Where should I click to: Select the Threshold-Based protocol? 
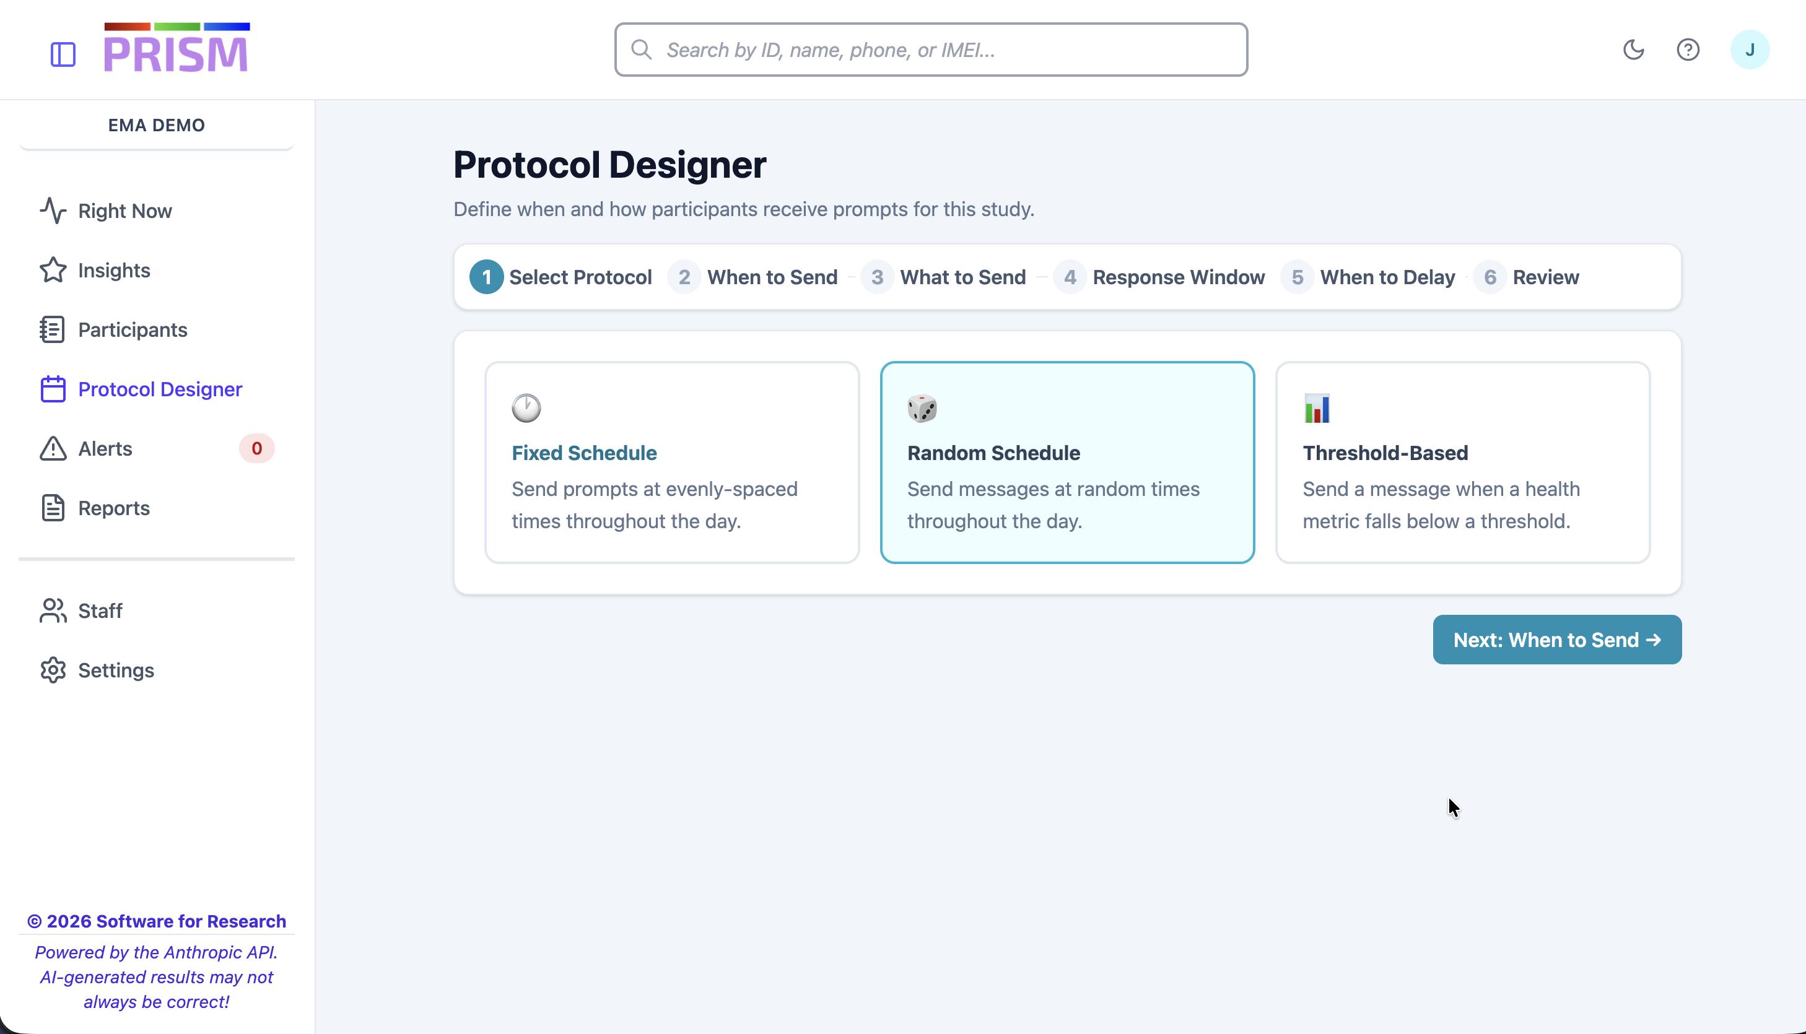pos(1462,463)
